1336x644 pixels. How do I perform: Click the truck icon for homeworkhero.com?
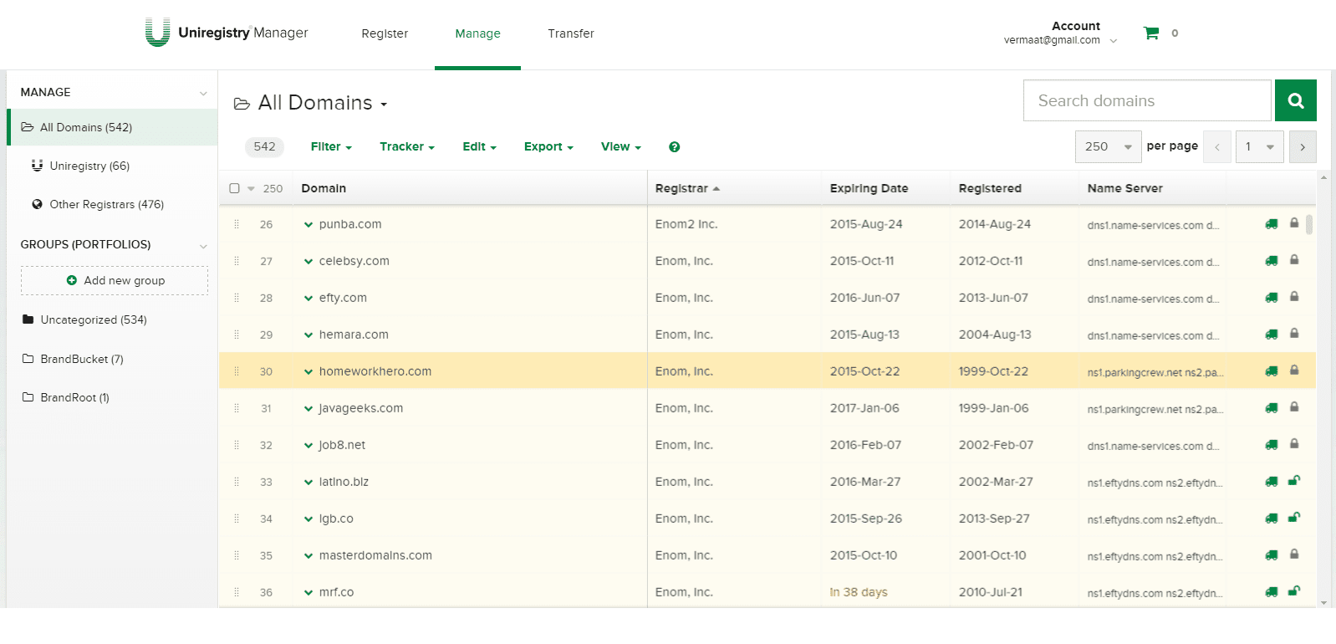click(x=1271, y=371)
